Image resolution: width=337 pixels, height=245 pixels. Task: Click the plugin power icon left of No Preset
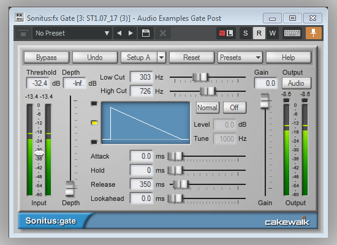pyautogui.click(x=23, y=33)
